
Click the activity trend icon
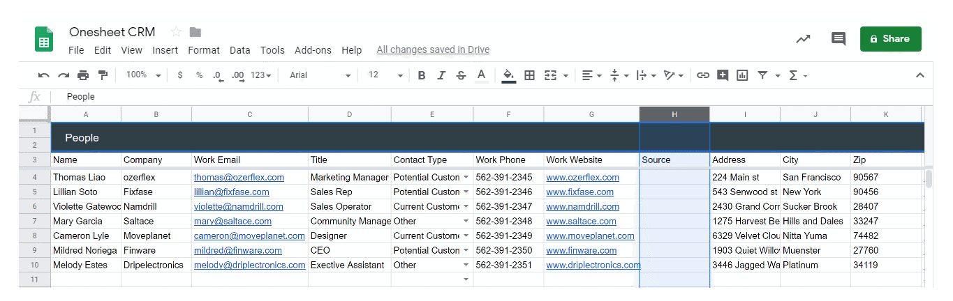tap(803, 39)
